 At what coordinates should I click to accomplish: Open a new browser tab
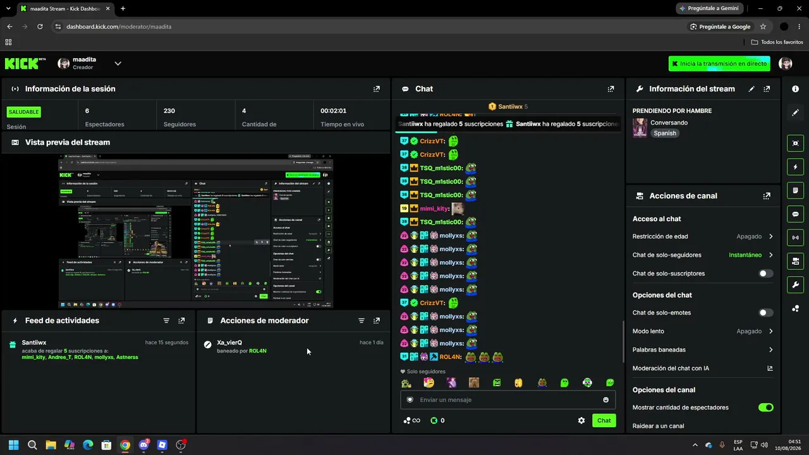pyautogui.click(x=123, y=9)
